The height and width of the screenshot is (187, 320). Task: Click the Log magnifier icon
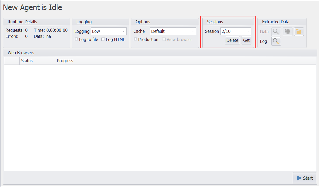(x=276, y=41)
